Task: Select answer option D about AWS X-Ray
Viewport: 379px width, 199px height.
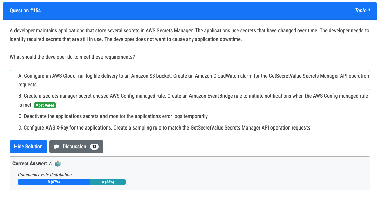Action: [x=165, y=128]
